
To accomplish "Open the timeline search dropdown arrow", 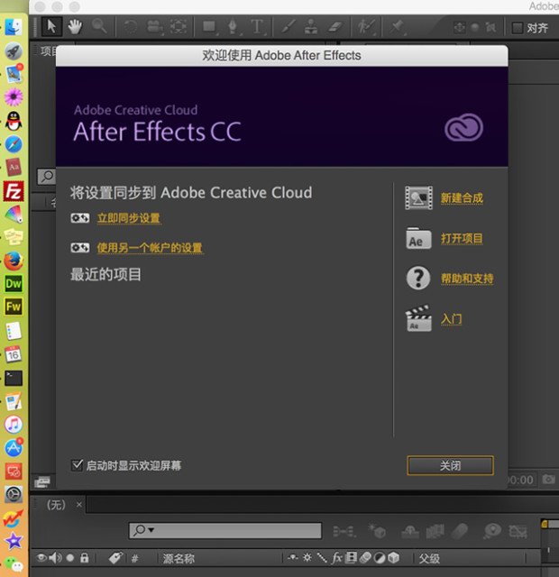I will click(151, 530).
